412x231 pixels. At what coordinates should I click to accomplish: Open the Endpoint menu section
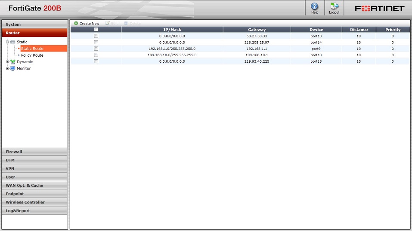point(35,194)
